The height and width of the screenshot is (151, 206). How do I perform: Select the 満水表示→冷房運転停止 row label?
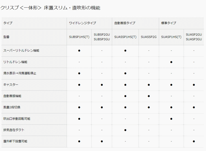20,73
